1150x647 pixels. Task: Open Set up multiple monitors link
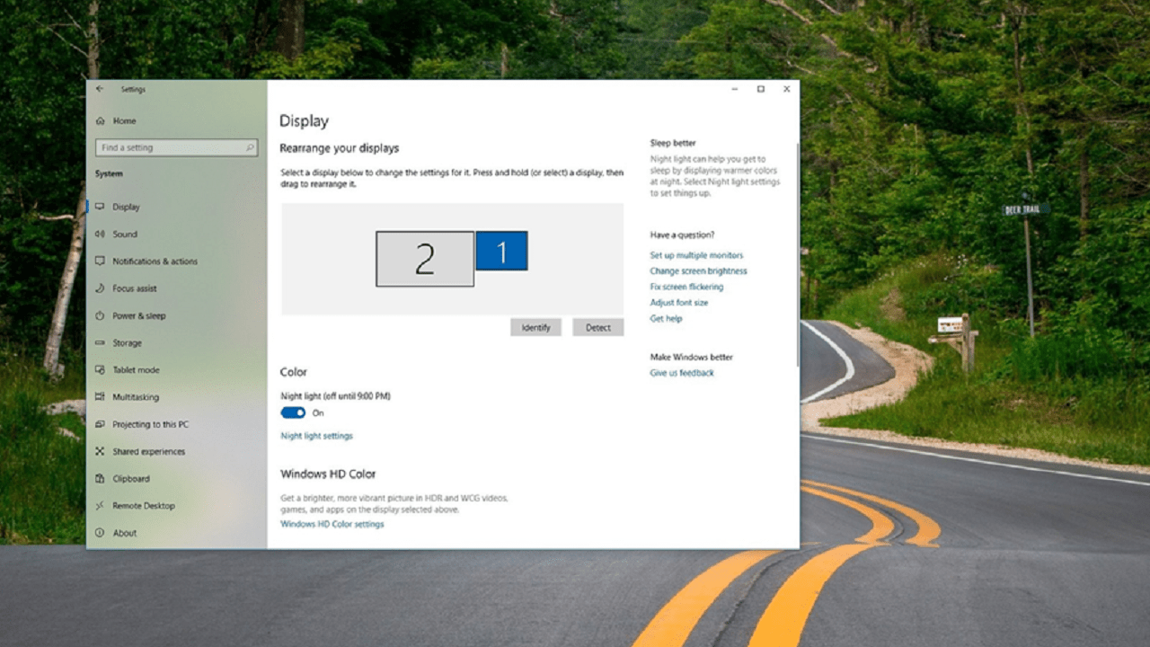click(x=696, y=255)
